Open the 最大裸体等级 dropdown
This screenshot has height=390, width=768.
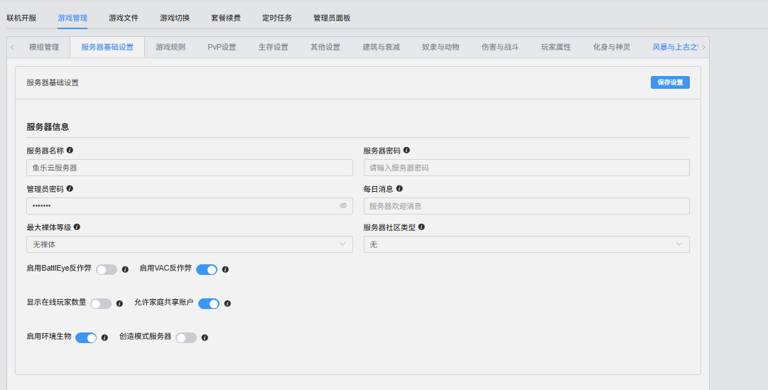point(189,244)
